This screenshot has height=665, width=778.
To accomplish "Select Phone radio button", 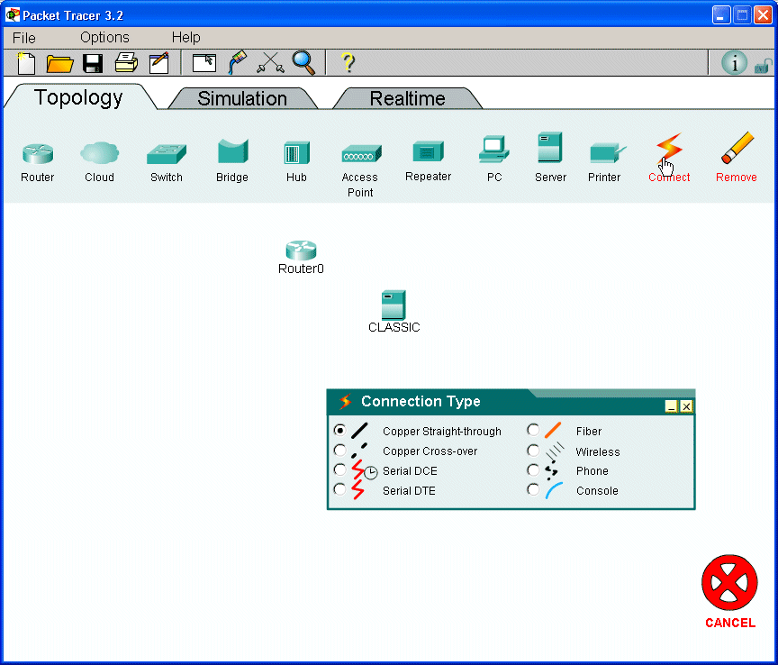I will click(x=533, y=469).
